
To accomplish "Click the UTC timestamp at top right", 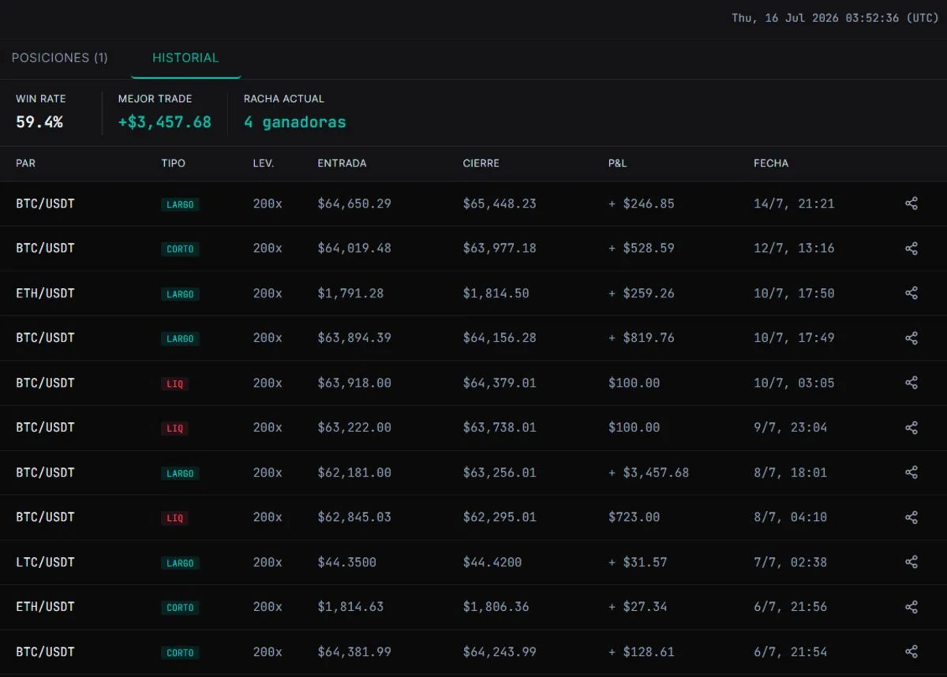I will (x=835, y=18).
